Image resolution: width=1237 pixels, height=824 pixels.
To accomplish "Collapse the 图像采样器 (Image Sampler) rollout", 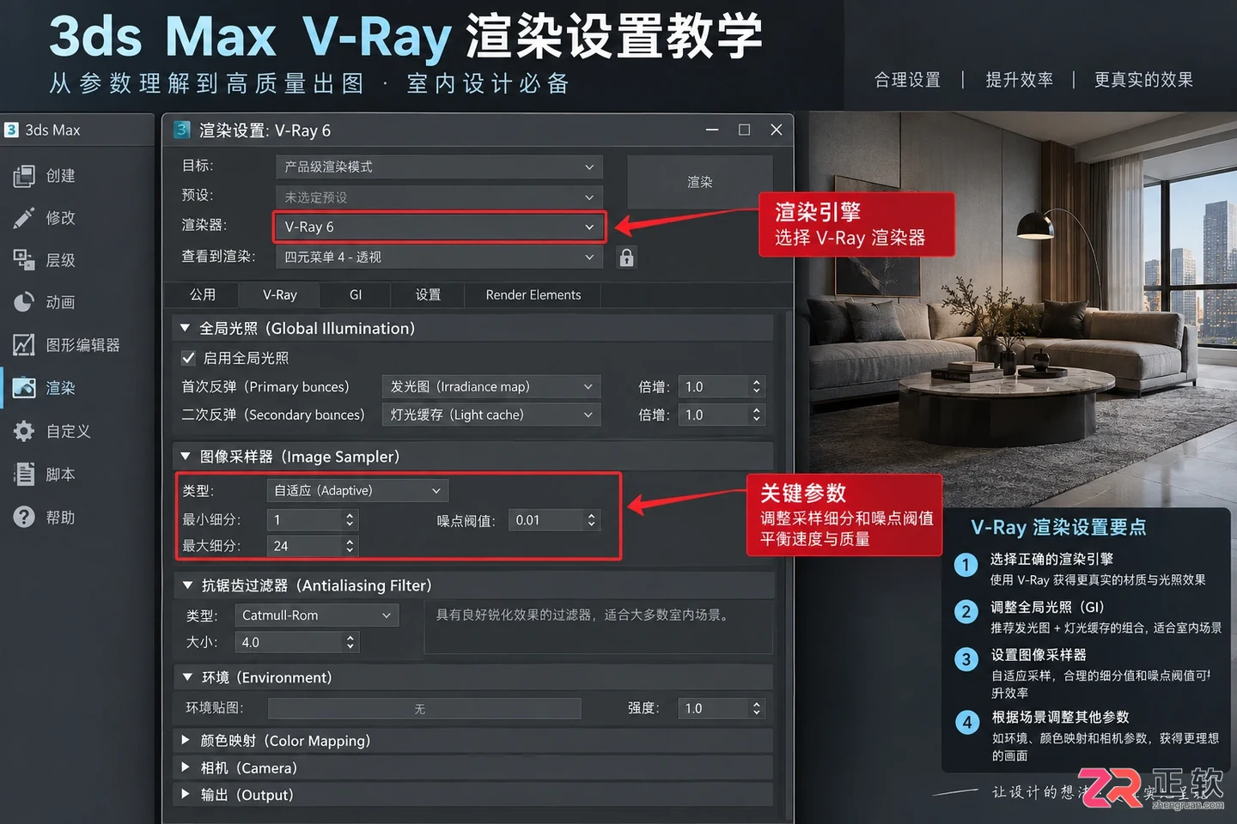I will pyautogui.click(x=185, y=457).
